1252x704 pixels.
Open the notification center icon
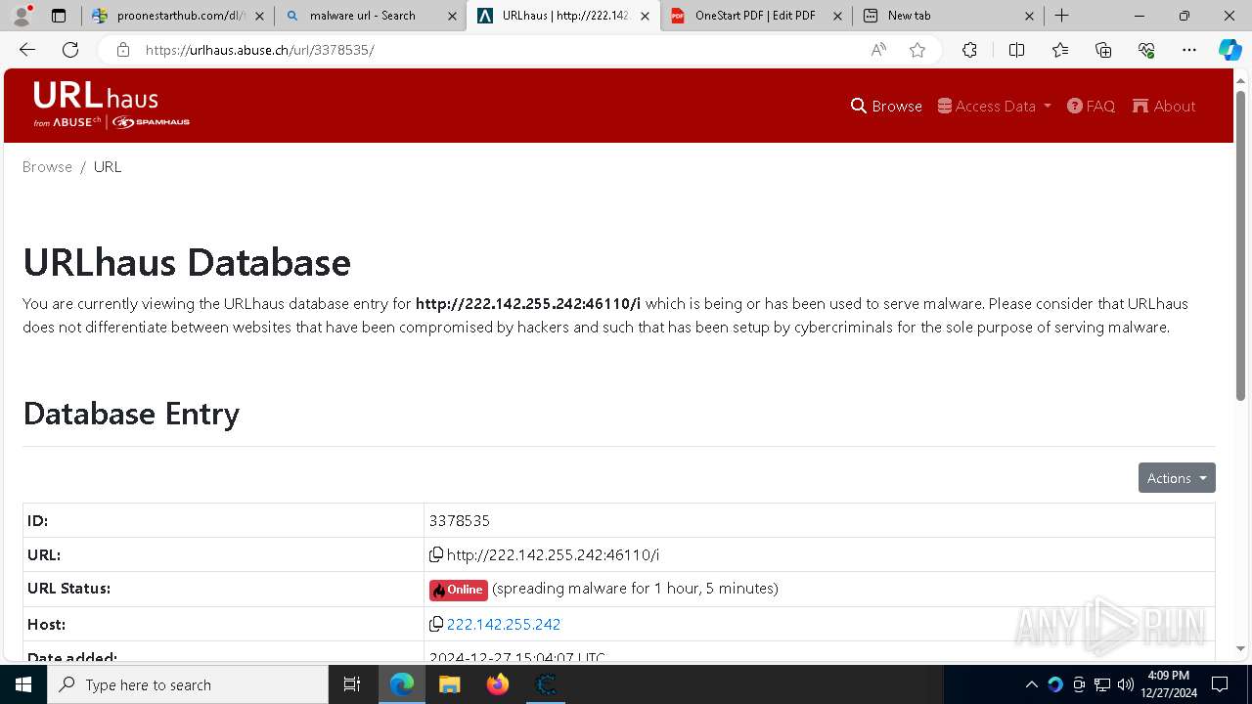click(1220, 684)
